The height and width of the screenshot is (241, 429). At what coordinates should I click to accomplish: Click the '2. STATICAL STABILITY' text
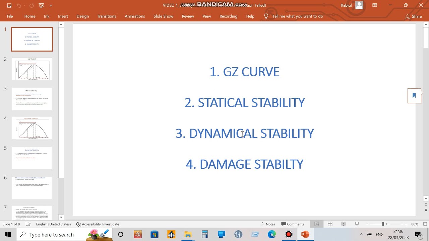coord(244,102)
